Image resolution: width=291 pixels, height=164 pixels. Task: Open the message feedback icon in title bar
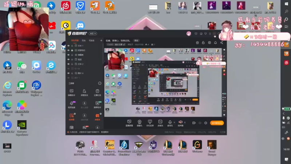(x=196, y=34)
